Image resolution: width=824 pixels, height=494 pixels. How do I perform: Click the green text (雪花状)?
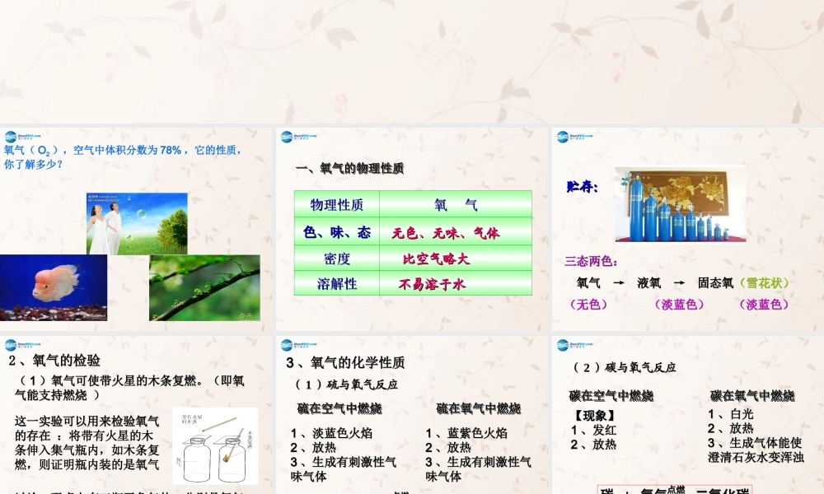tap(764, 283)
